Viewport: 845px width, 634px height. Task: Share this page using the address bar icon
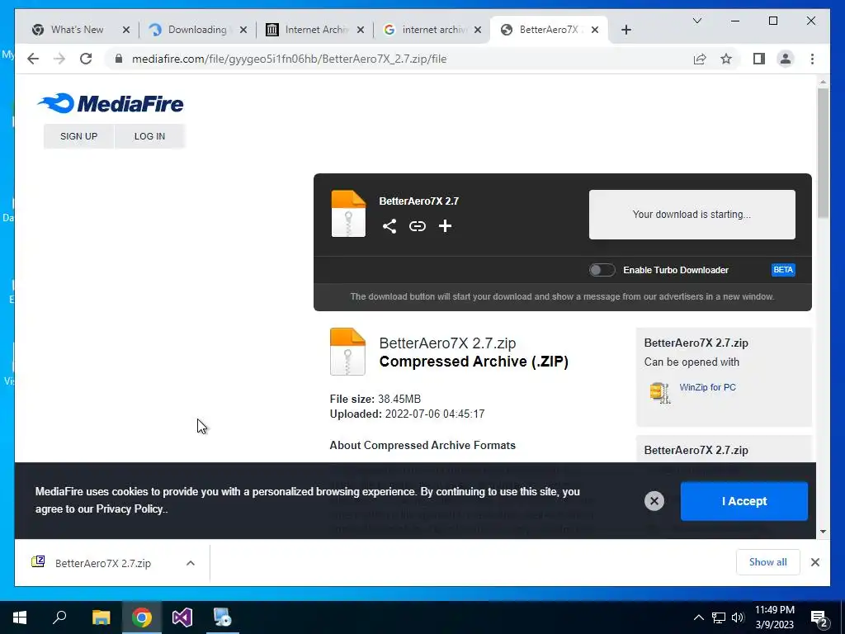click(700, 59)
